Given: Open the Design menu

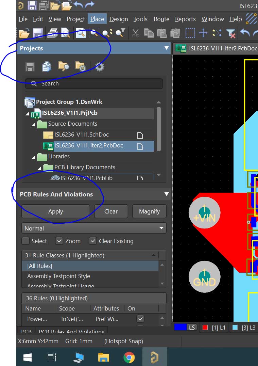Looking at the screenshot, I should pos(119,19).
